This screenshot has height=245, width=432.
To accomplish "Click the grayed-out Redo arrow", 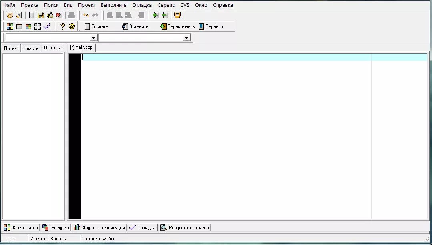I will (x=95, y=15).
